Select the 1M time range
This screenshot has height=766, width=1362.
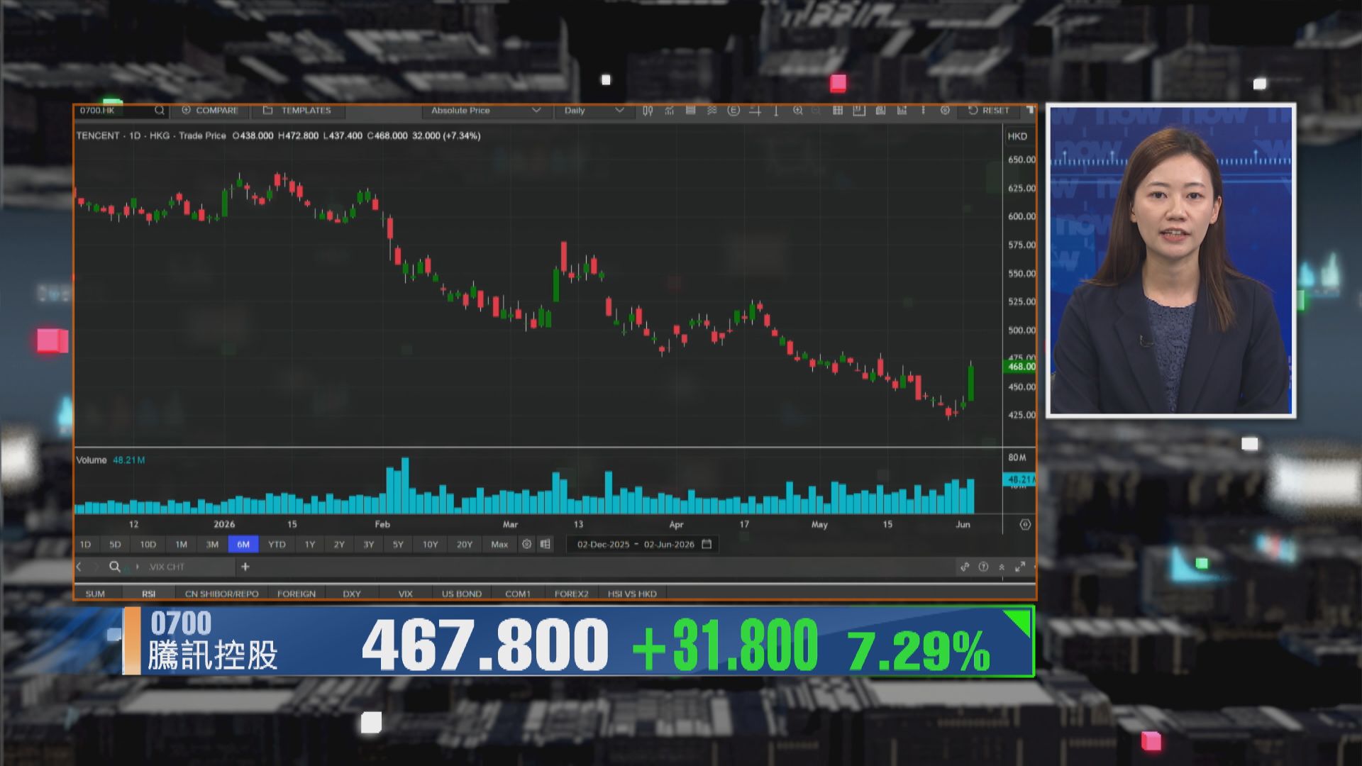[181, 544]
